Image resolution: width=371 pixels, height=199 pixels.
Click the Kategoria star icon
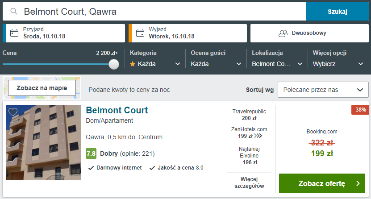point(133,64)
